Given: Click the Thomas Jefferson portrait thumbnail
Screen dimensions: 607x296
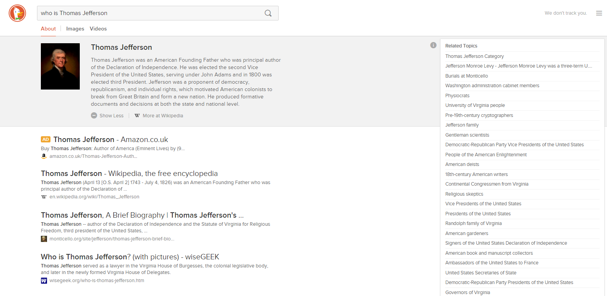Looking at the screenshot, I should tap(60, 66).
